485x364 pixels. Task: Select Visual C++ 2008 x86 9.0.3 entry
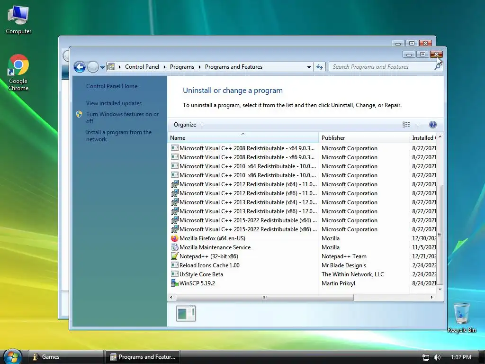tap(247, 157)
